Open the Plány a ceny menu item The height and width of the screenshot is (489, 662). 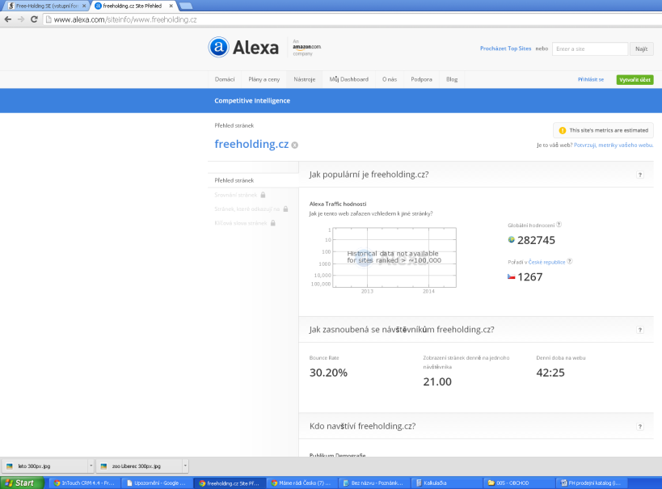(x=264, y=79)
